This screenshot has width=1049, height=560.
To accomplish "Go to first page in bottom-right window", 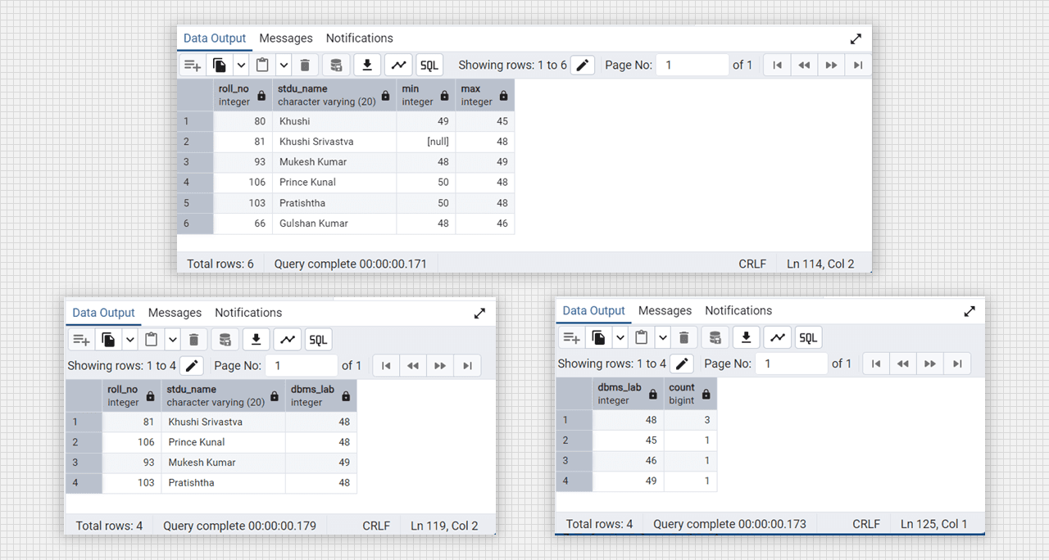I will (x=876, y=364).
